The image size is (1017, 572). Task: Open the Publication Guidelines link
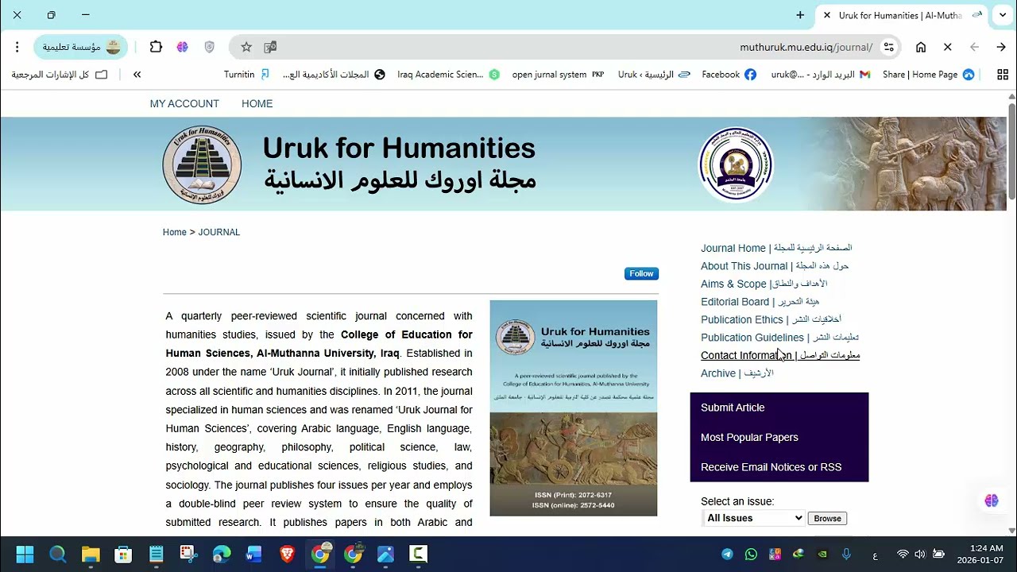click(x=779, y=338)
